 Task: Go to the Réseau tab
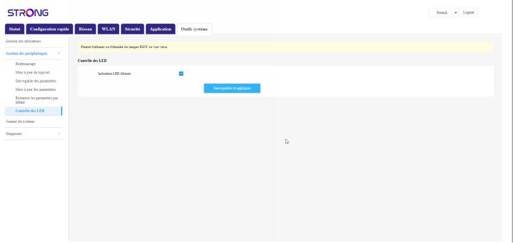85,29
